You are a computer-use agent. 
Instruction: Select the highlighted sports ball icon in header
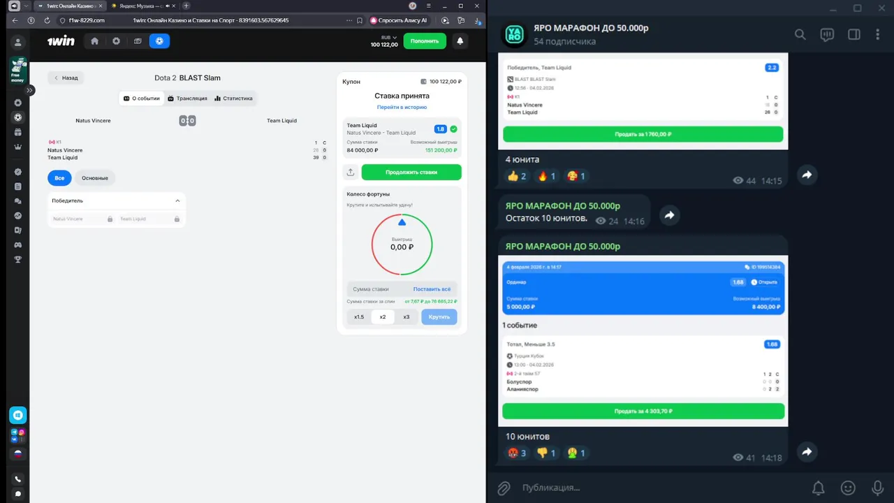159,41
